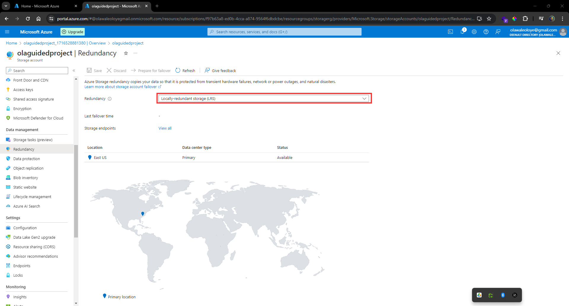The height and width of the screenshot is (306, 569).
Task: Click View all storage endpoints
Action: pos(165,128)
